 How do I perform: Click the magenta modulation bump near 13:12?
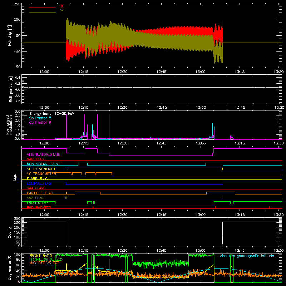click(232, 138)
